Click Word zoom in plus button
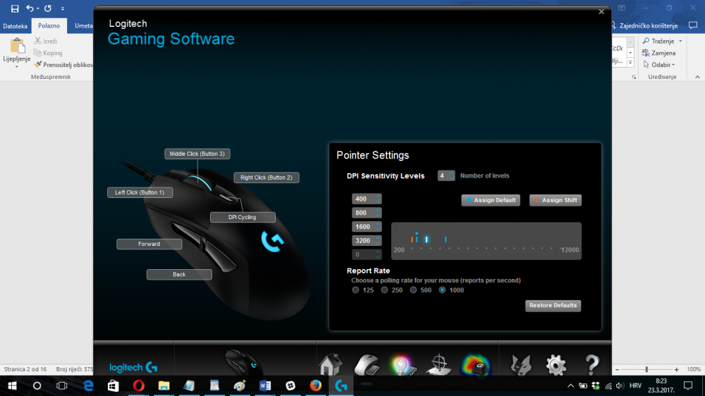Viewport: 705px width, 396px height. [676, 369]
